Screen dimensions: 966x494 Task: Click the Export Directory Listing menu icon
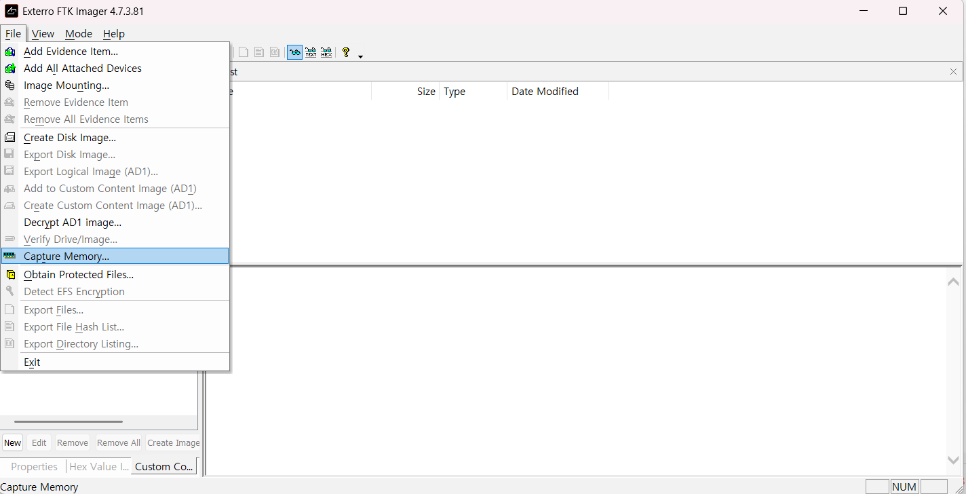9,344
